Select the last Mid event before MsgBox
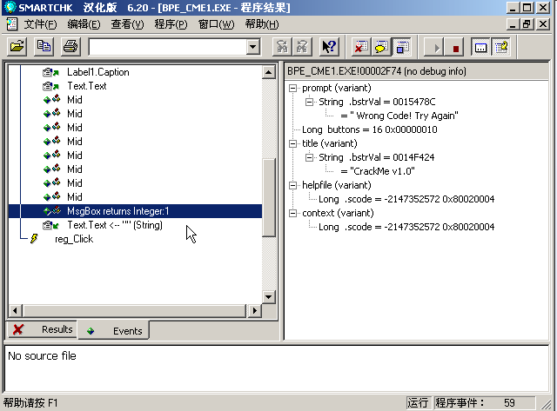 (75, 197)
